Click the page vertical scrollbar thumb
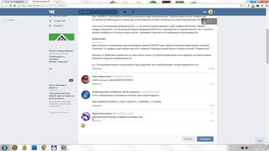 tap(267, 46)
